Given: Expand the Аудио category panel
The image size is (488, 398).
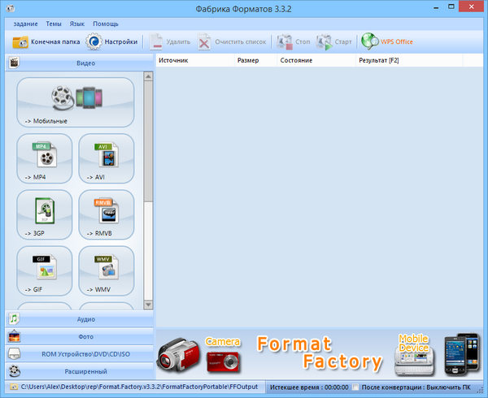Looking at the screenshot, I should click(x=80, y=319).
